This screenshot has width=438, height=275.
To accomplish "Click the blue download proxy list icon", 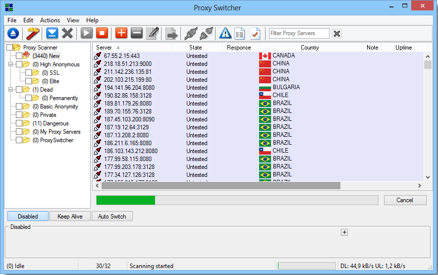I will (13, 34).
